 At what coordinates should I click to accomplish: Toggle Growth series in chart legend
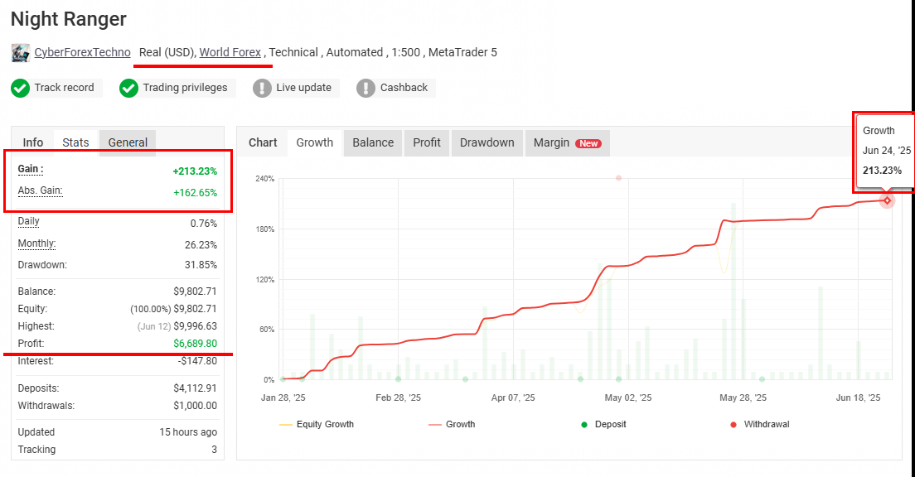click(452, 425)
